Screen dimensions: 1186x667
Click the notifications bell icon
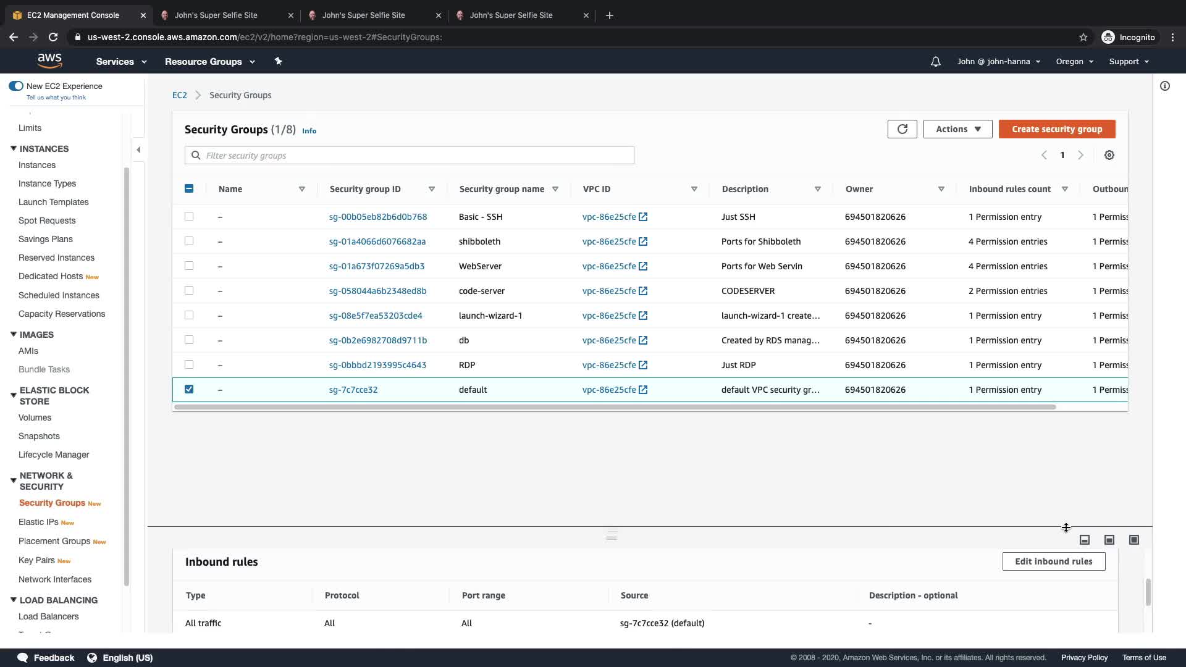pyautogui.click(x=936, y=62)
